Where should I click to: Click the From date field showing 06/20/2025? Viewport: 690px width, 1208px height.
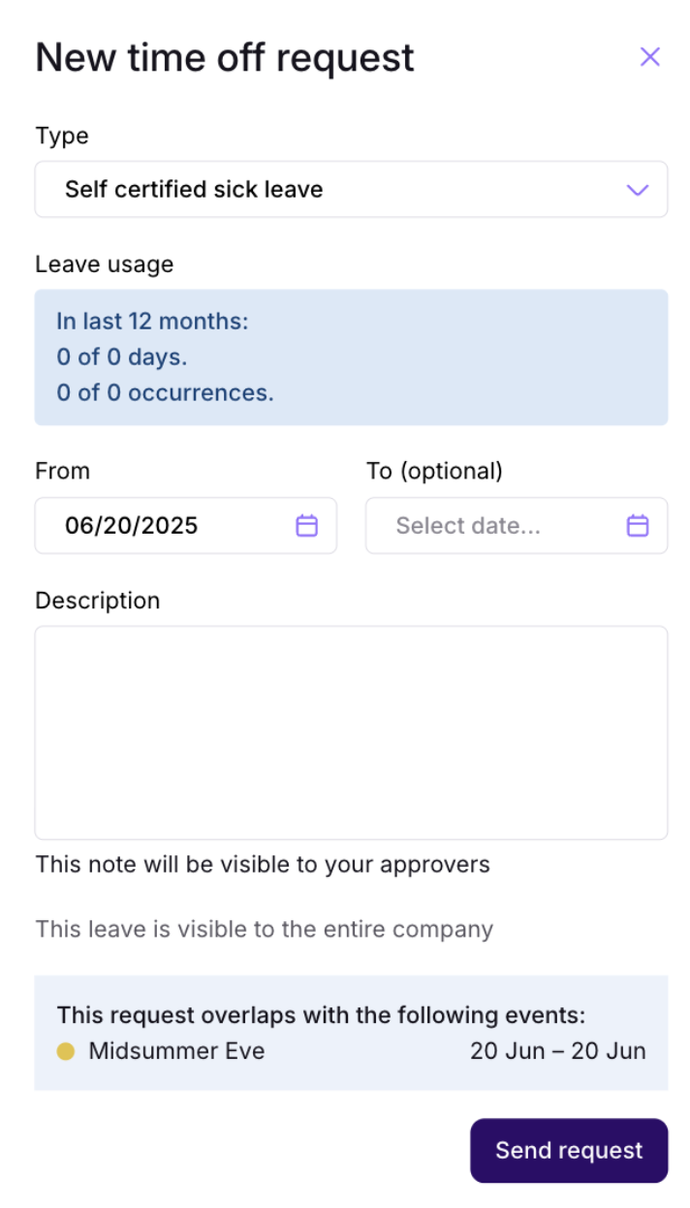[186, 526]
